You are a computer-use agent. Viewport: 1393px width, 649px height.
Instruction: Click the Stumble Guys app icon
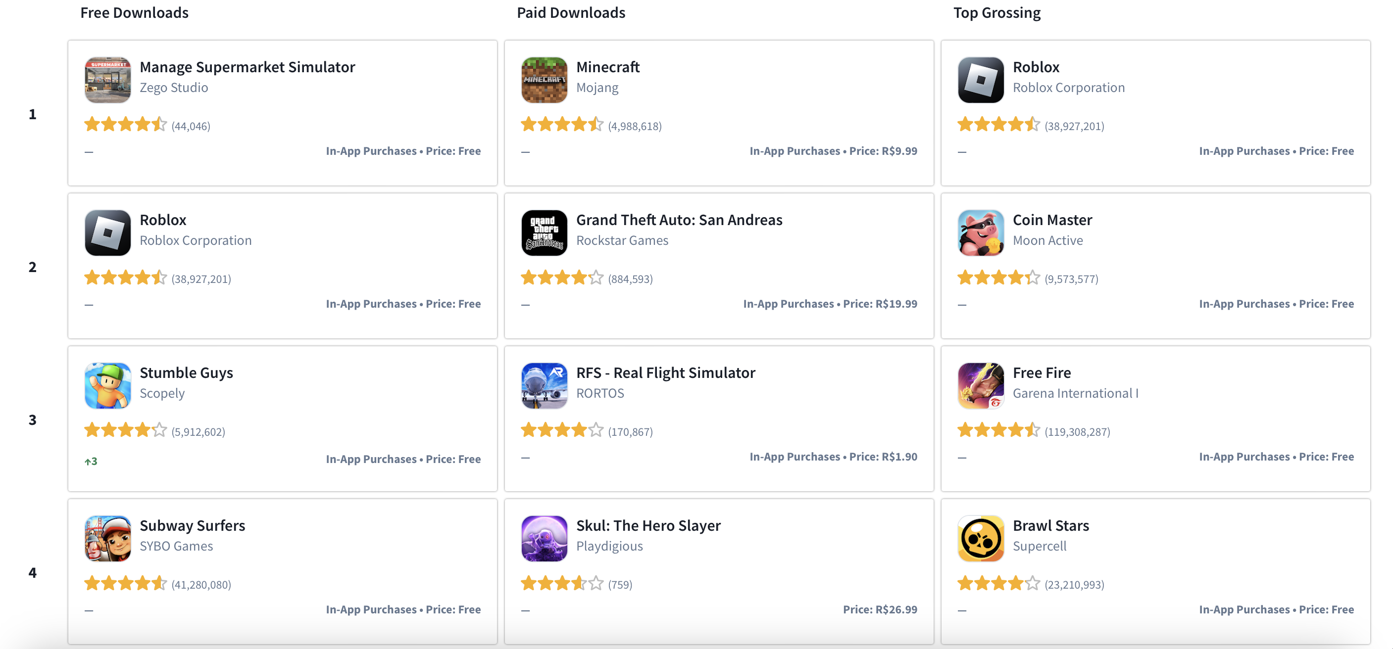pyautogui.click(x=107, y=385)
